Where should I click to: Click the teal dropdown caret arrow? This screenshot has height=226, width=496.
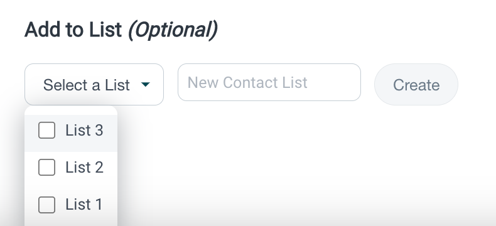(146, 84)
